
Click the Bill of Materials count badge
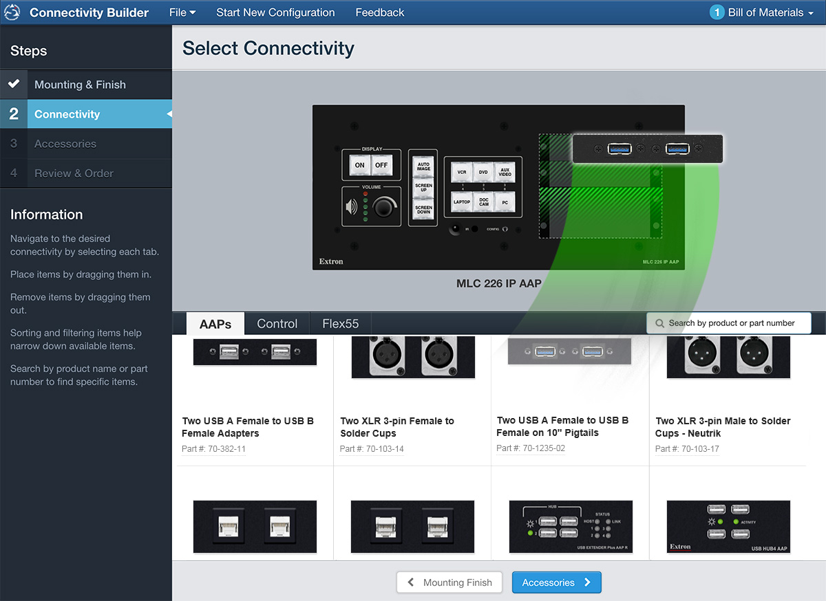pyautogui.click(x=717, y=12)
